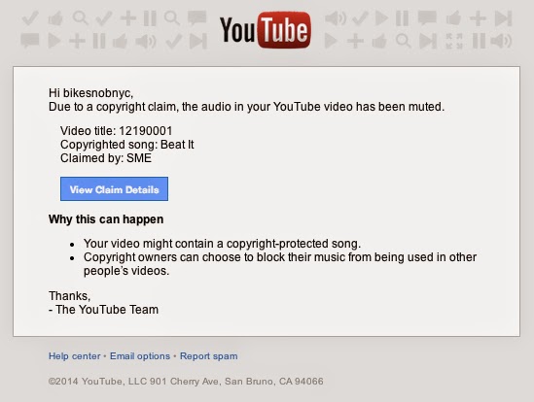This screenshot has width=534, height=402.
Task: Click the 'Video title: 12190001' line
Action: (117, 131)
